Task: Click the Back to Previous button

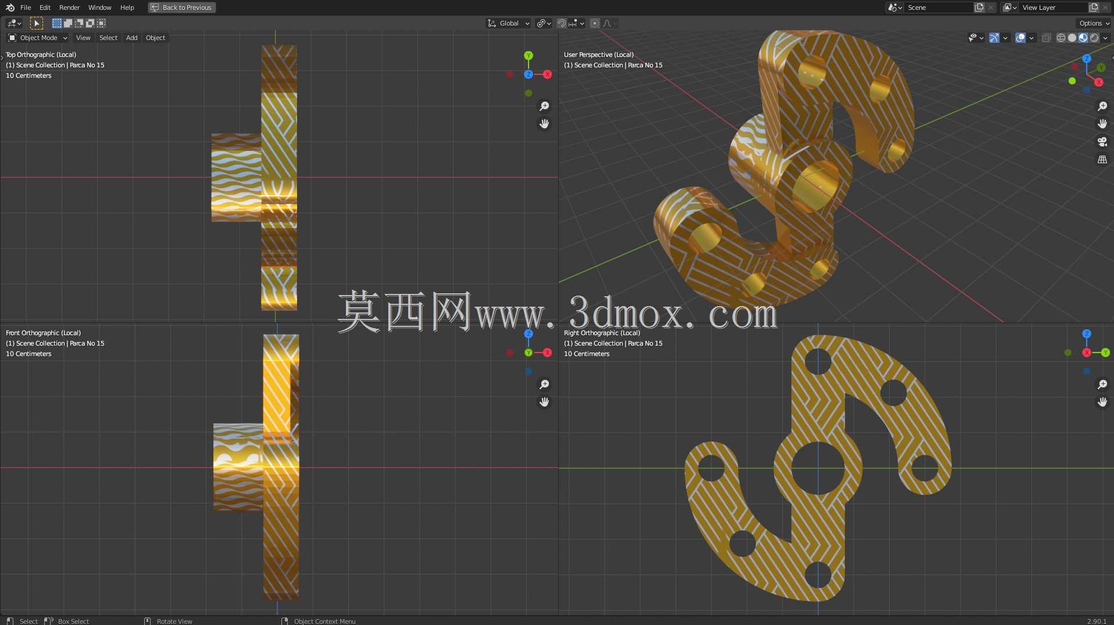Action: click(182, 8)
